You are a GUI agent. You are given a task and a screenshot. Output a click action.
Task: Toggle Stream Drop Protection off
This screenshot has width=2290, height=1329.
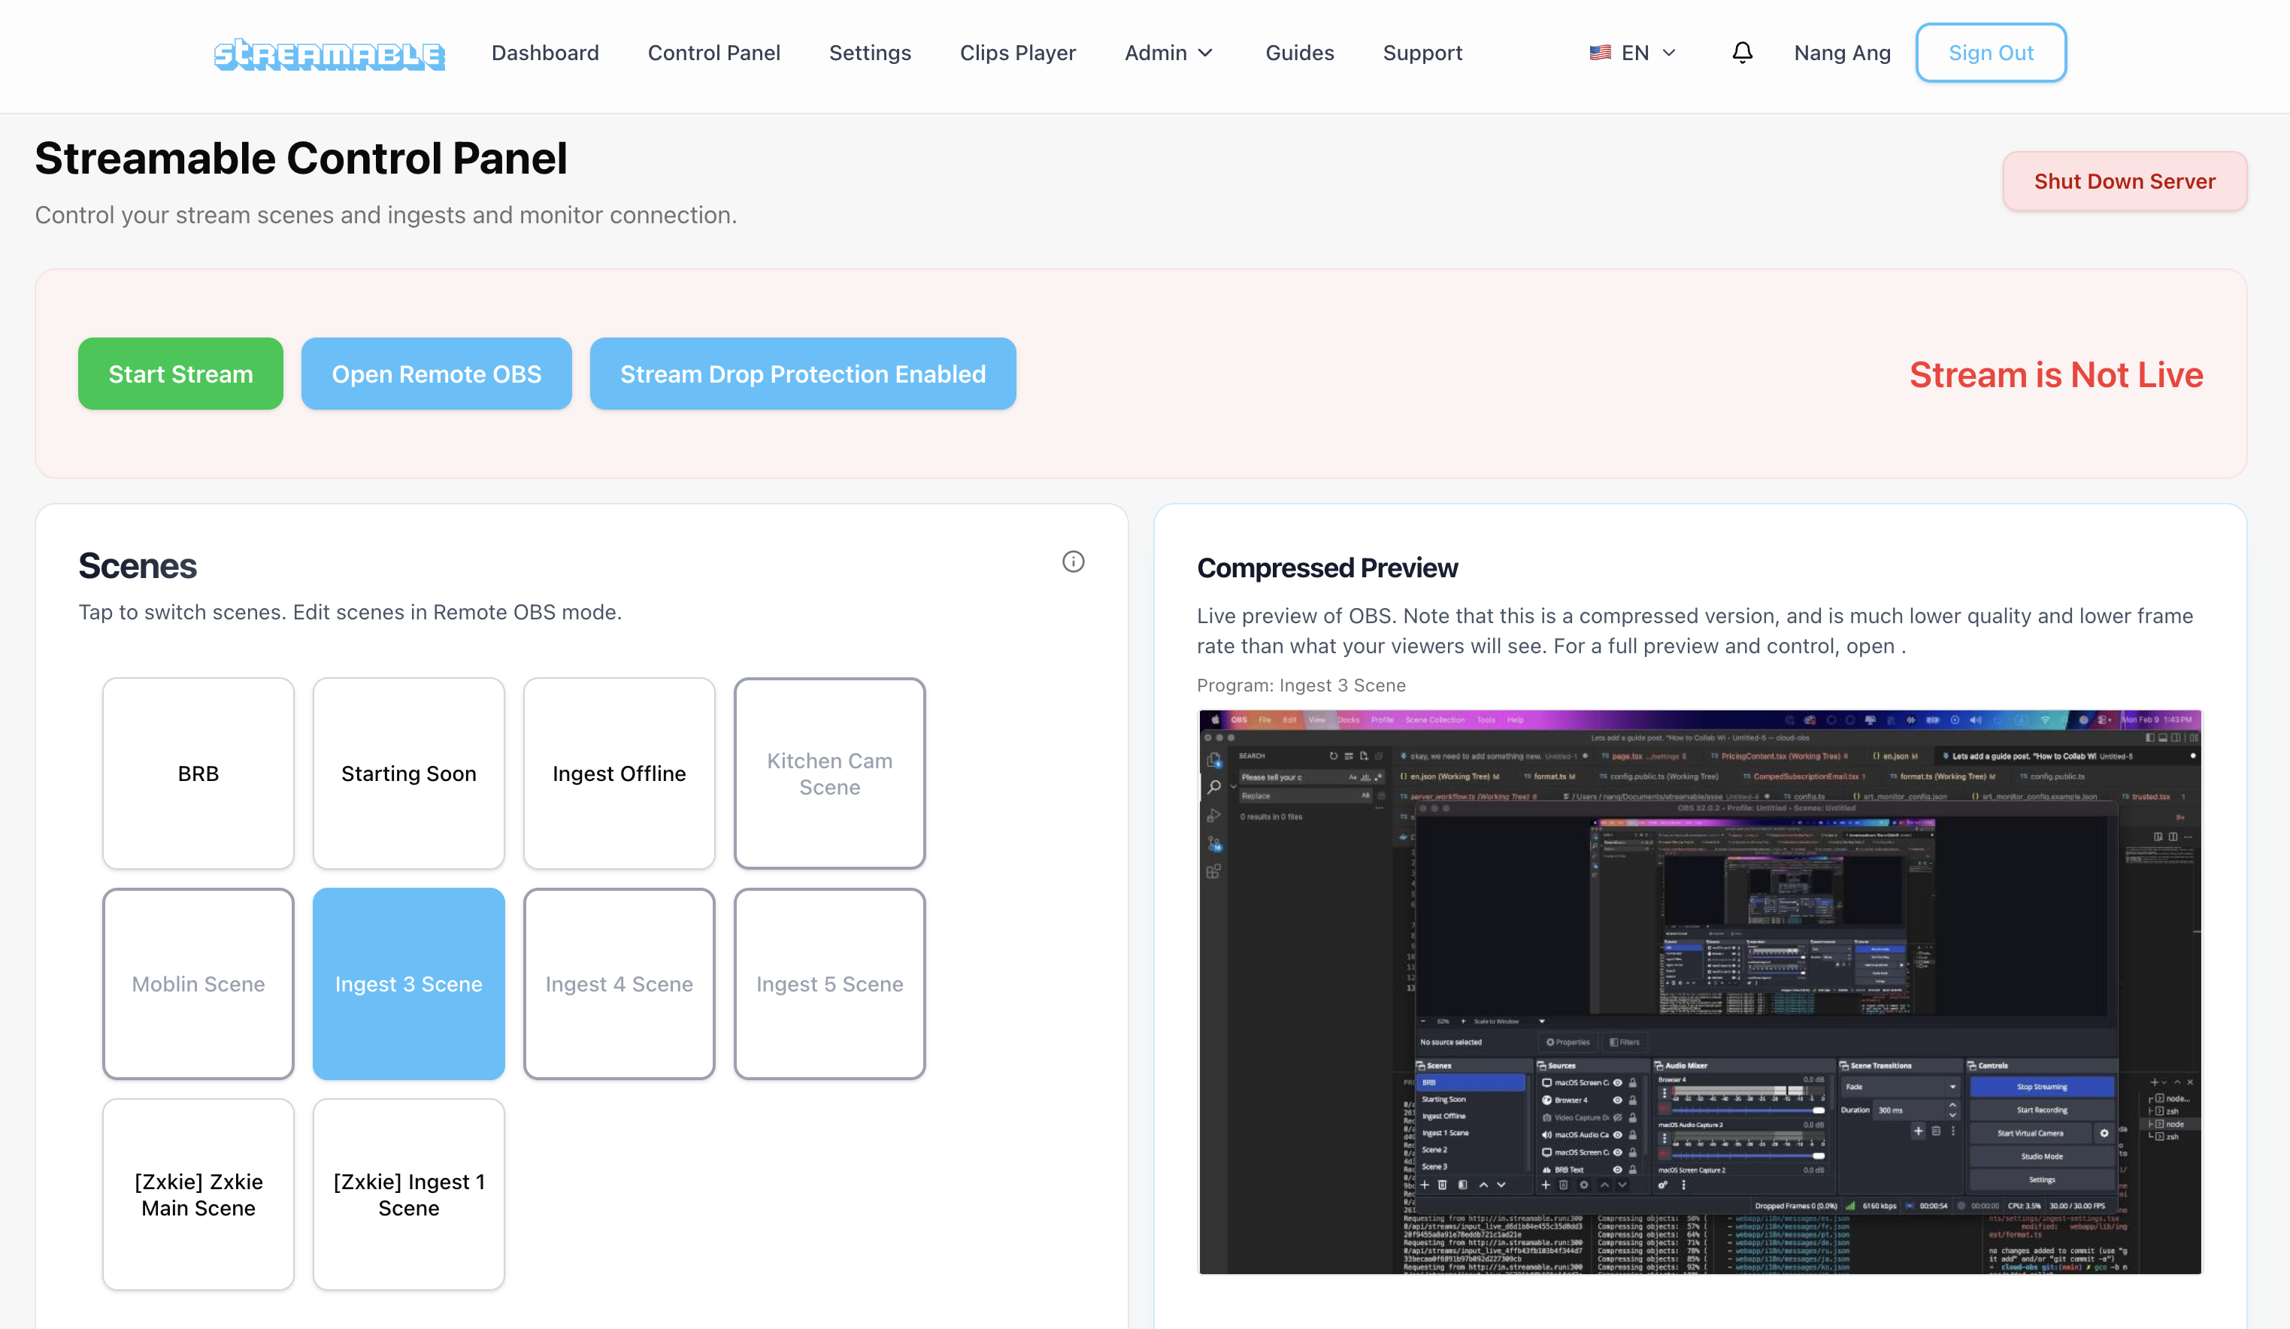802,374
